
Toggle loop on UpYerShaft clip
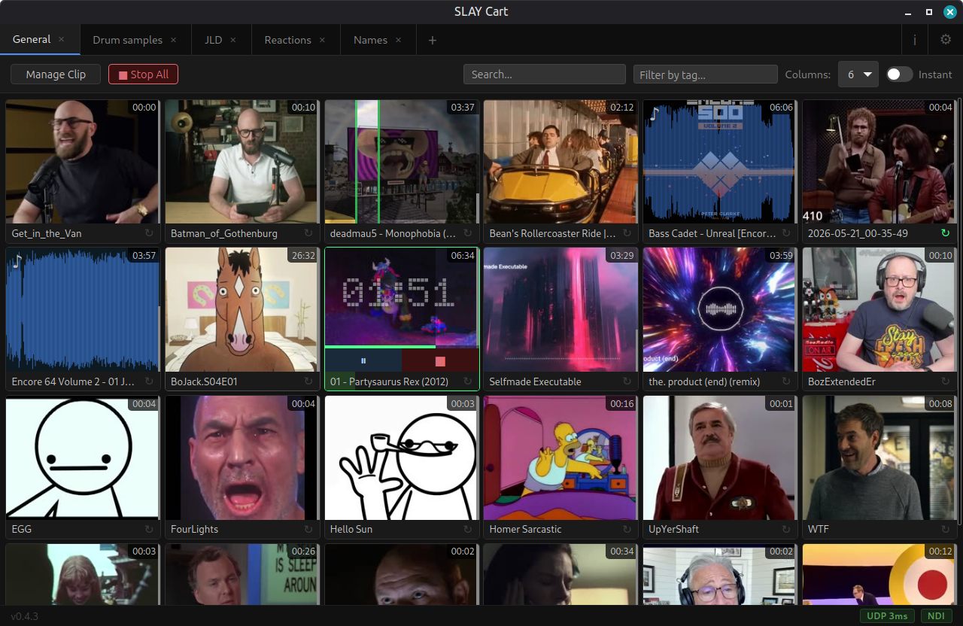point(786,529)
